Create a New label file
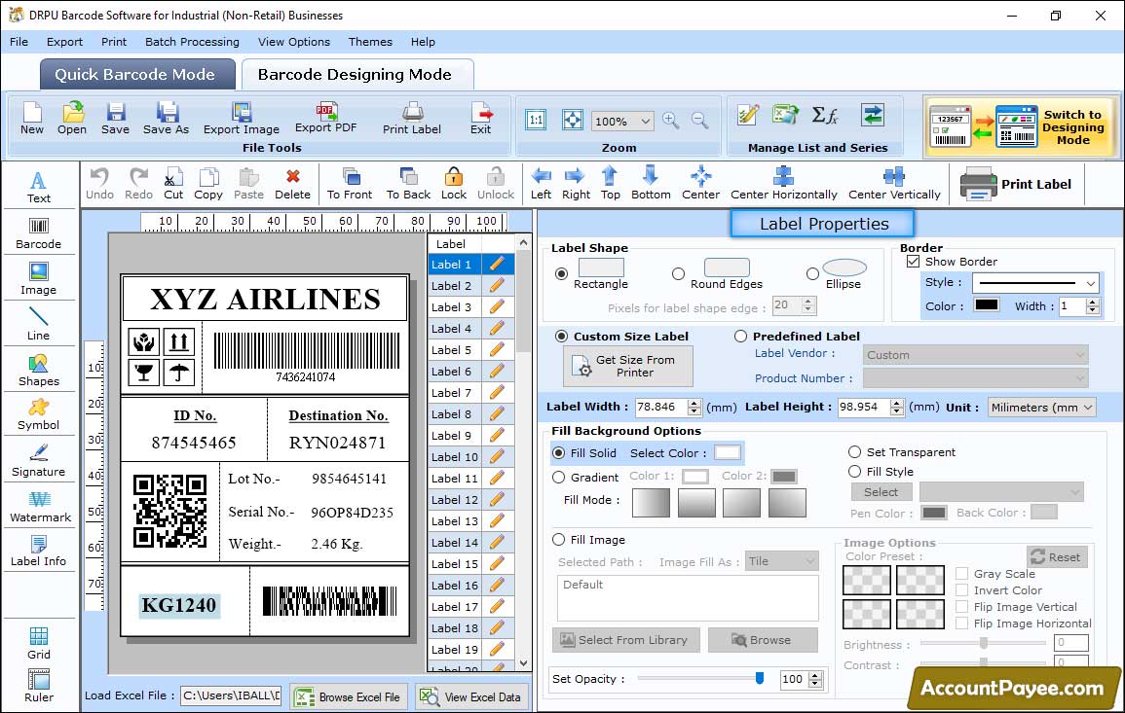Image resolution: width=1125 pixels, height=713 pixels. click(x=31, y=119)
